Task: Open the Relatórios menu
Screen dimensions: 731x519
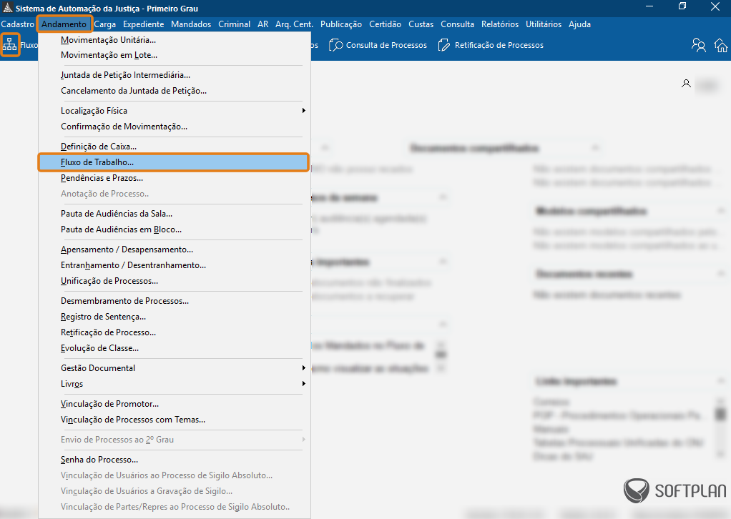Action: (x=500, y=24)
